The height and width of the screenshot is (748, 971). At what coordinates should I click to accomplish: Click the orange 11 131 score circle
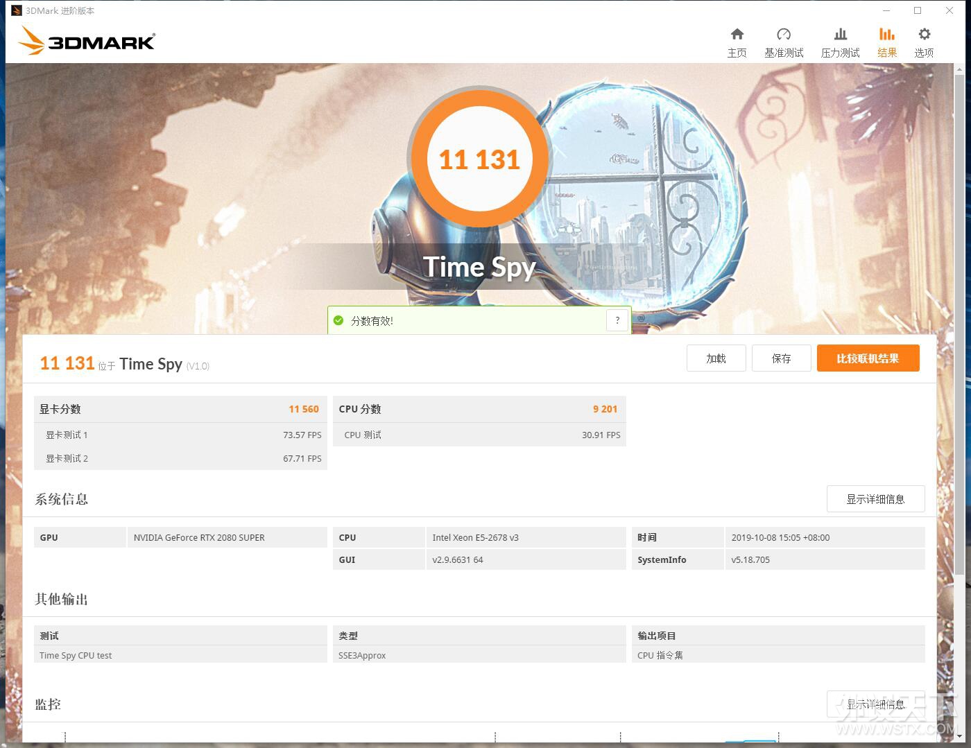479,159
